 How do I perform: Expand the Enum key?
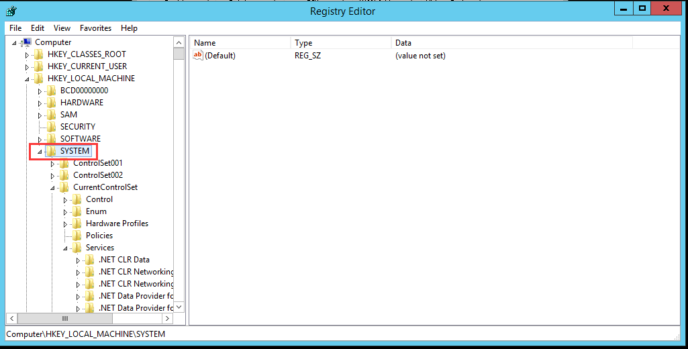[x=65, y=213]
